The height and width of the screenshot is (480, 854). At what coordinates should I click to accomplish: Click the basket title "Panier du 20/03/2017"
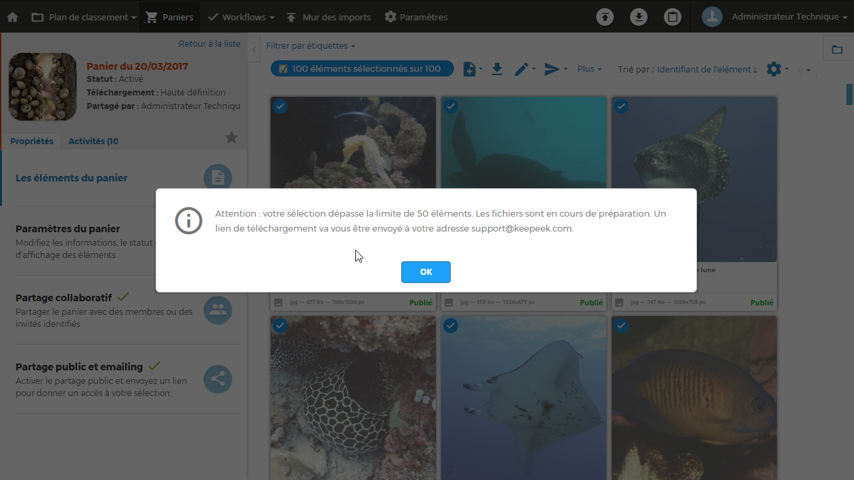pyautogui.click(x=137, y=66)
